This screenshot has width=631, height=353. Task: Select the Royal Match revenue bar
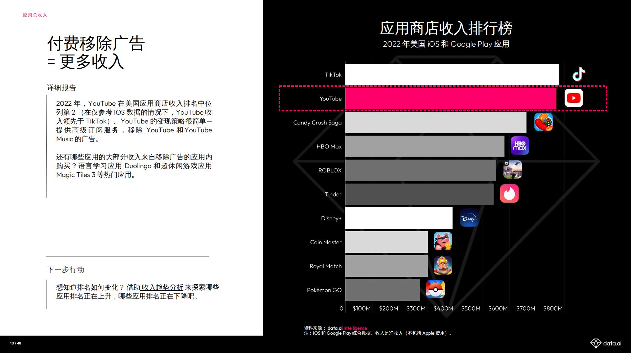pos(386,266)
